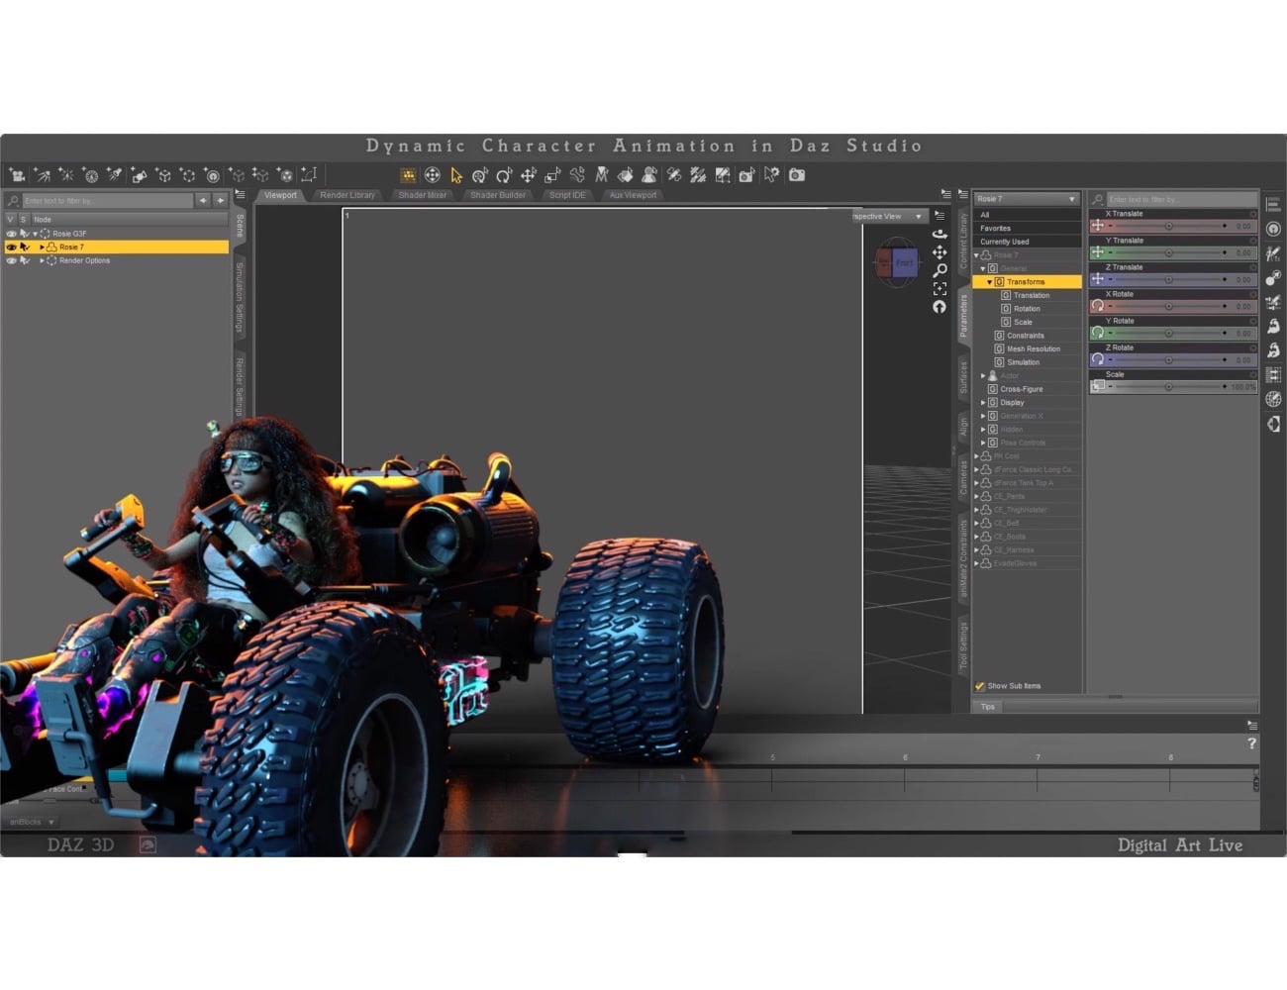Viewport: 1287px width, 990px height.
Task: Switch to the Shader Mixer tab
Action: 421,195
